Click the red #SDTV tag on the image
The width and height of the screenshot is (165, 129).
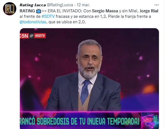coord(40,36)
